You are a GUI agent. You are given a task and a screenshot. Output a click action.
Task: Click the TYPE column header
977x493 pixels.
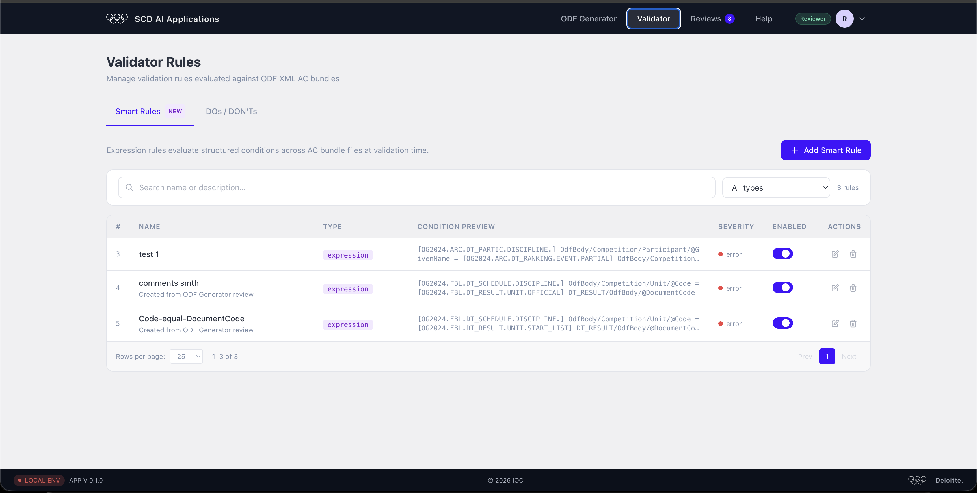(332, 227)
